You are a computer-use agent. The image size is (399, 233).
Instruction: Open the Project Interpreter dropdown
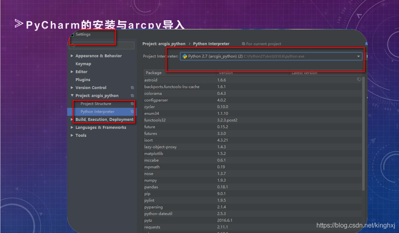[358, 56]
